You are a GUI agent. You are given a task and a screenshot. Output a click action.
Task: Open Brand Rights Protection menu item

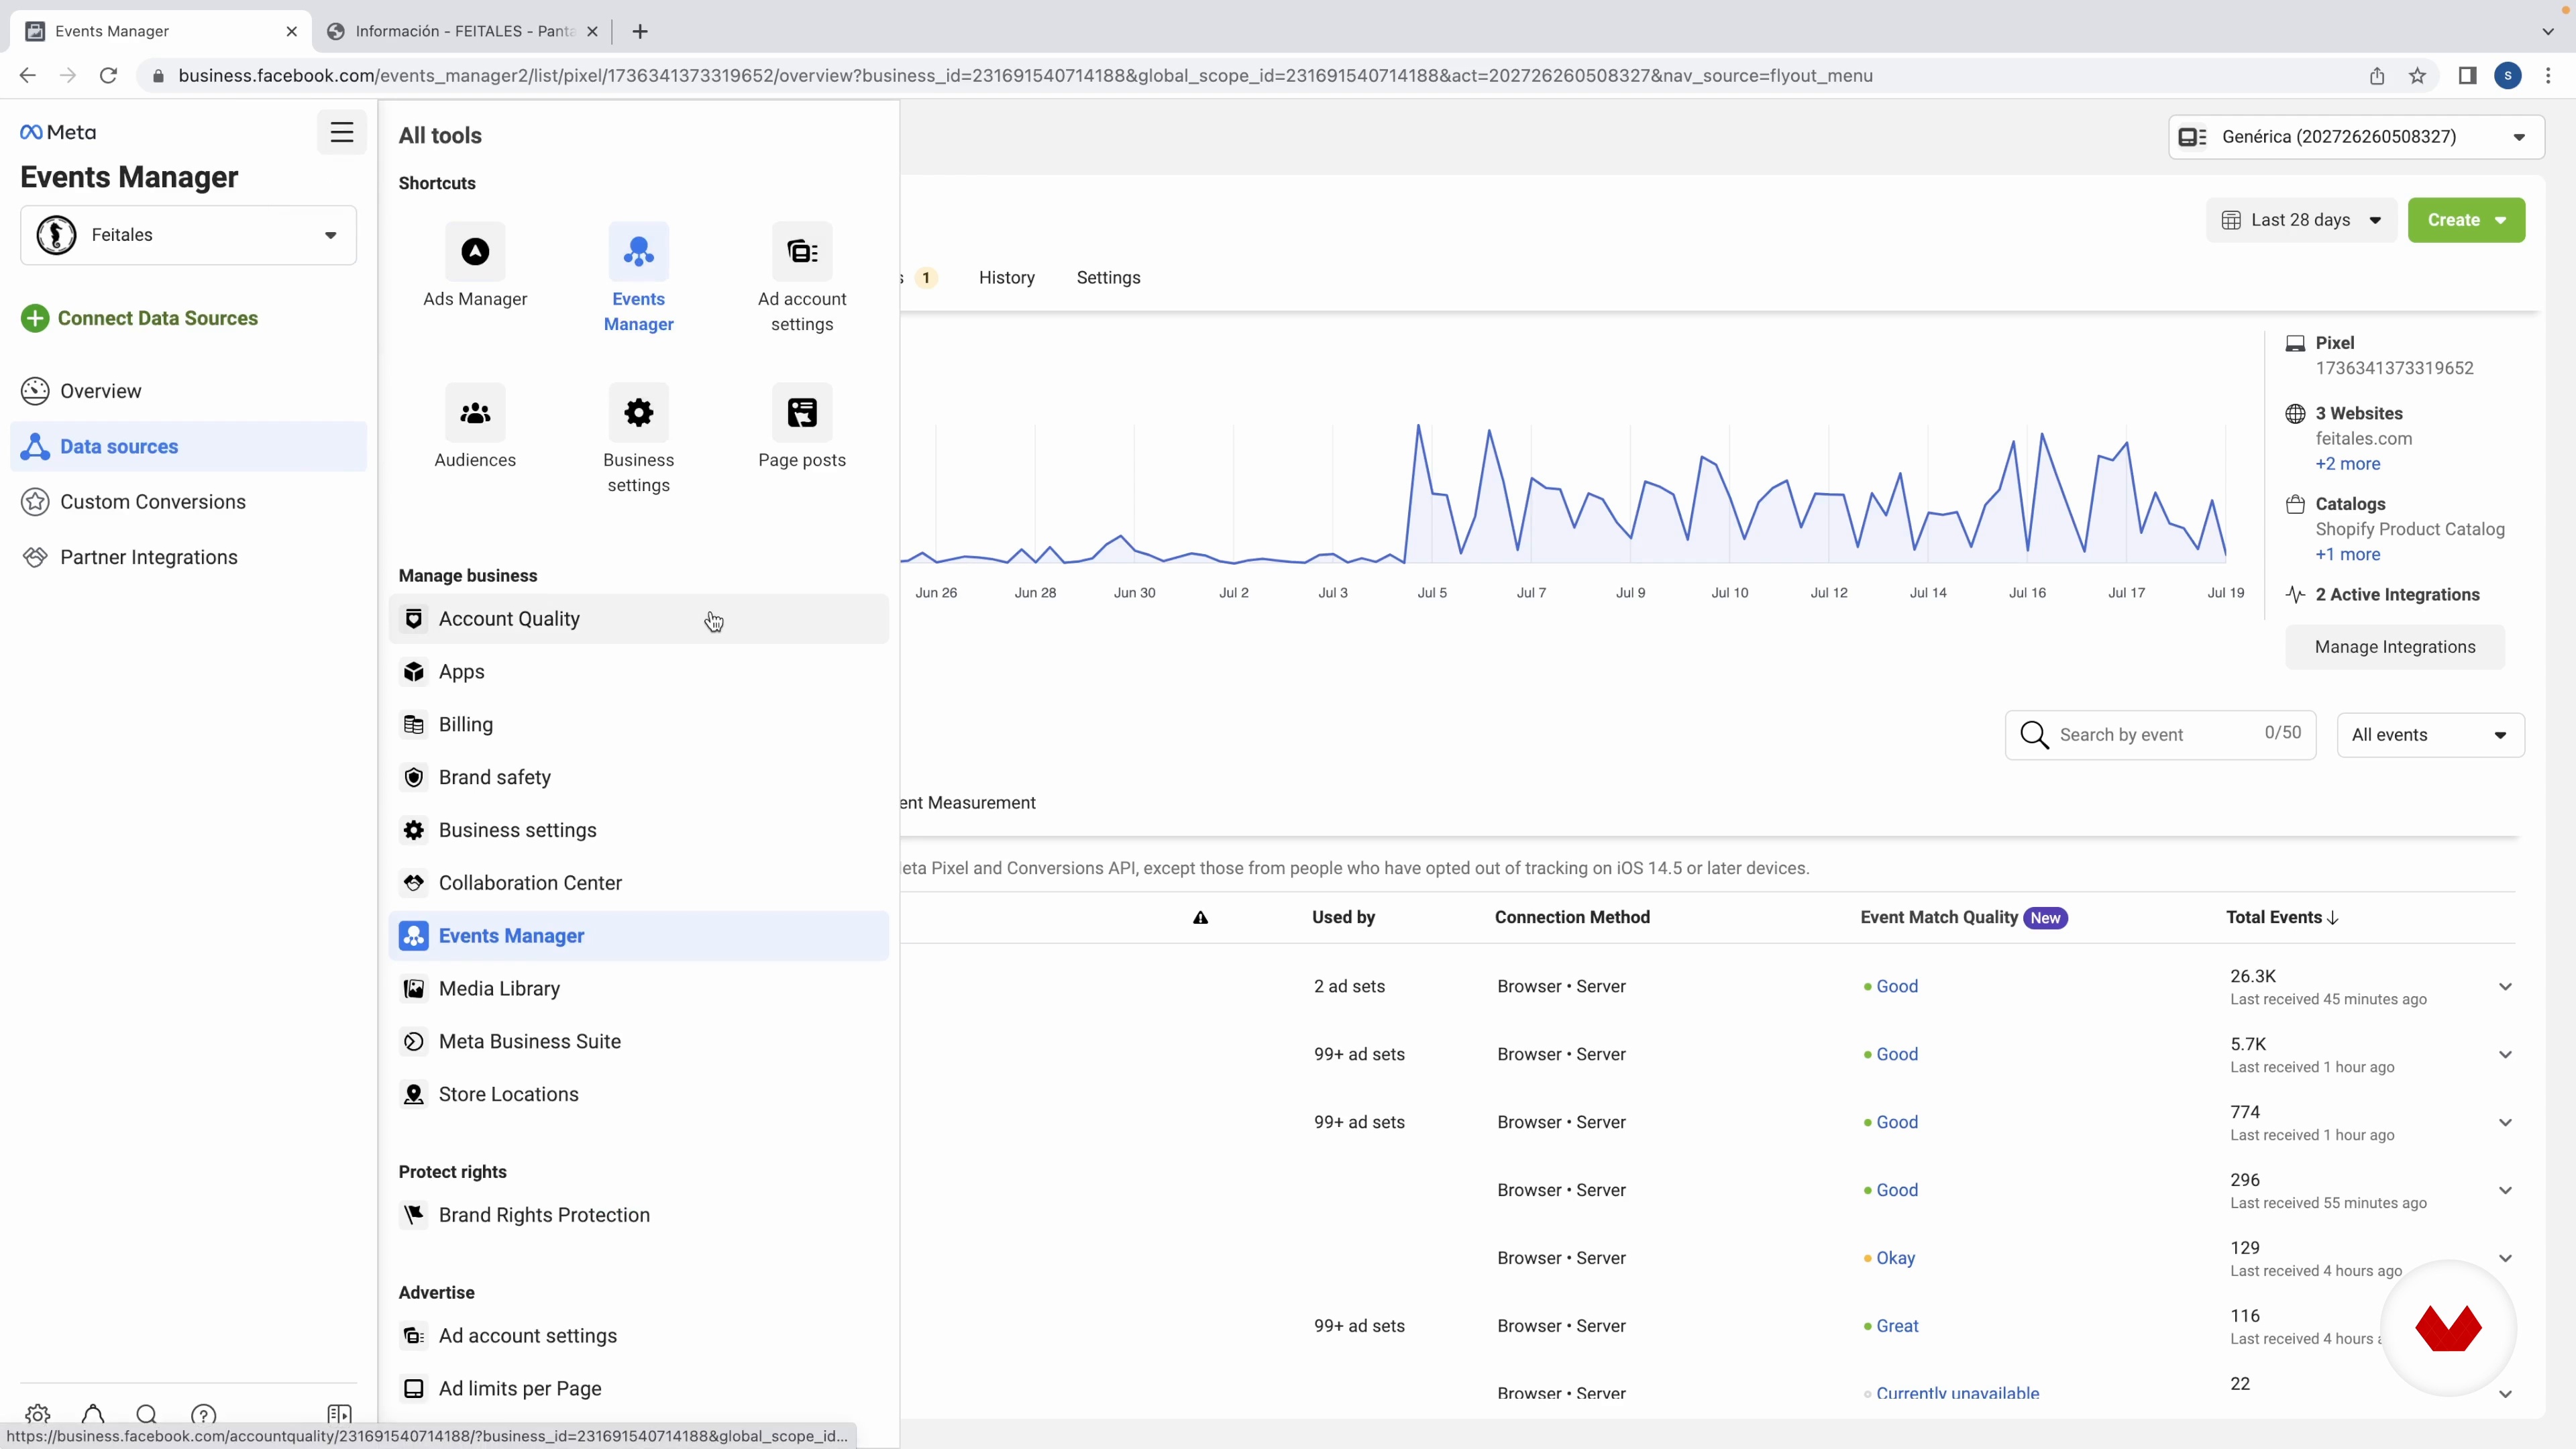(x=638, y=1215)
